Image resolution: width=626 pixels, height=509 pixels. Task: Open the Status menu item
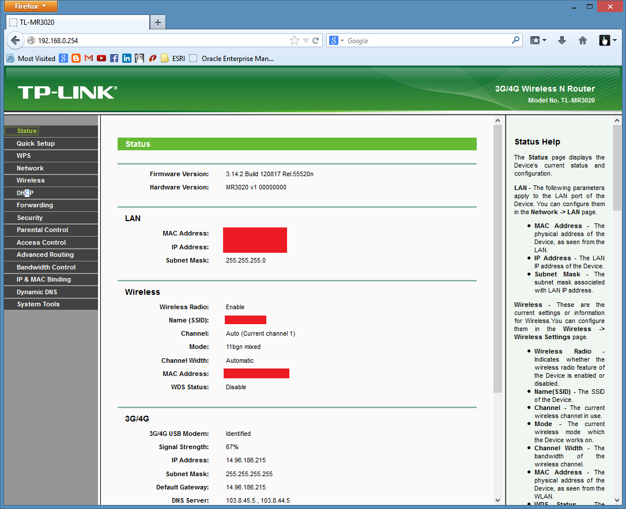27,131
